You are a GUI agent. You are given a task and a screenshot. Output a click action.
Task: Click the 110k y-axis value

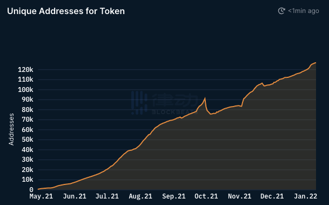25,80
